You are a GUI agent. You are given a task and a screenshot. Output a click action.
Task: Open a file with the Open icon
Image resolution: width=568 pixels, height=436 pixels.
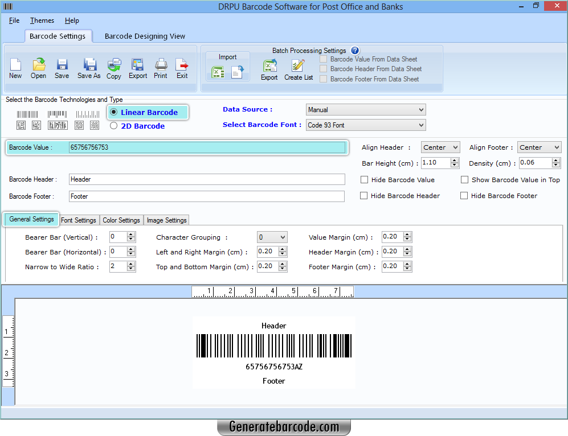39,64
